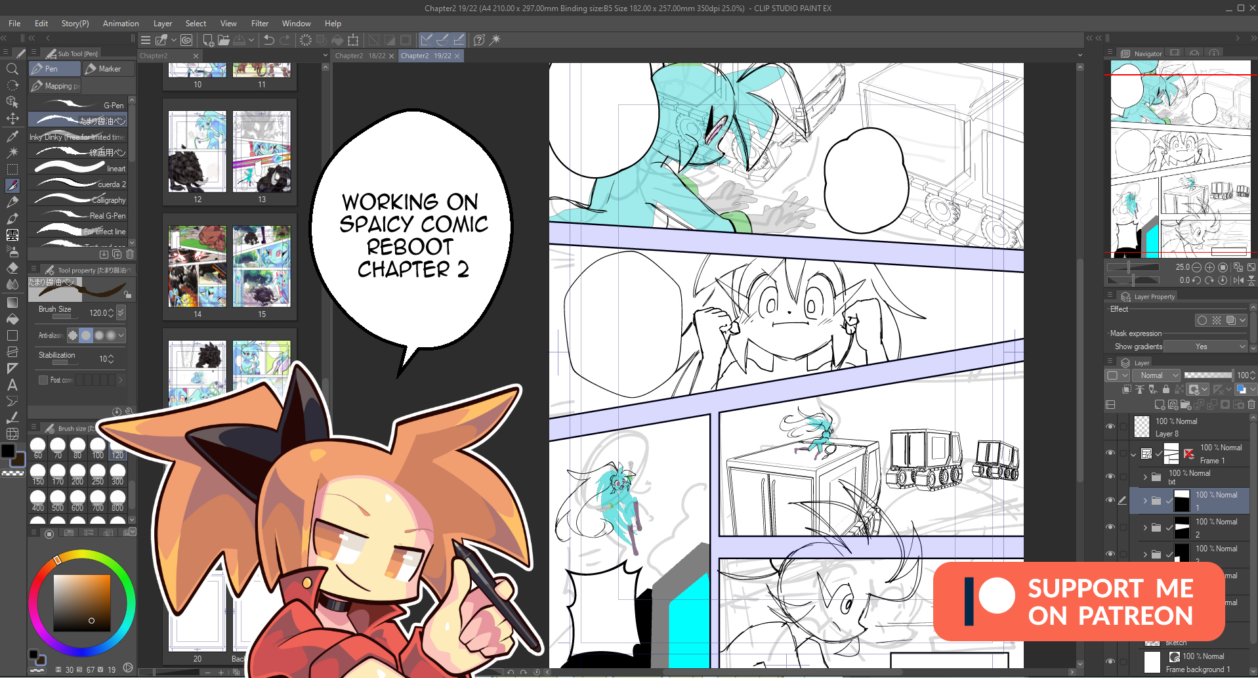Flip horizontal icon in Navigator

1238,280
